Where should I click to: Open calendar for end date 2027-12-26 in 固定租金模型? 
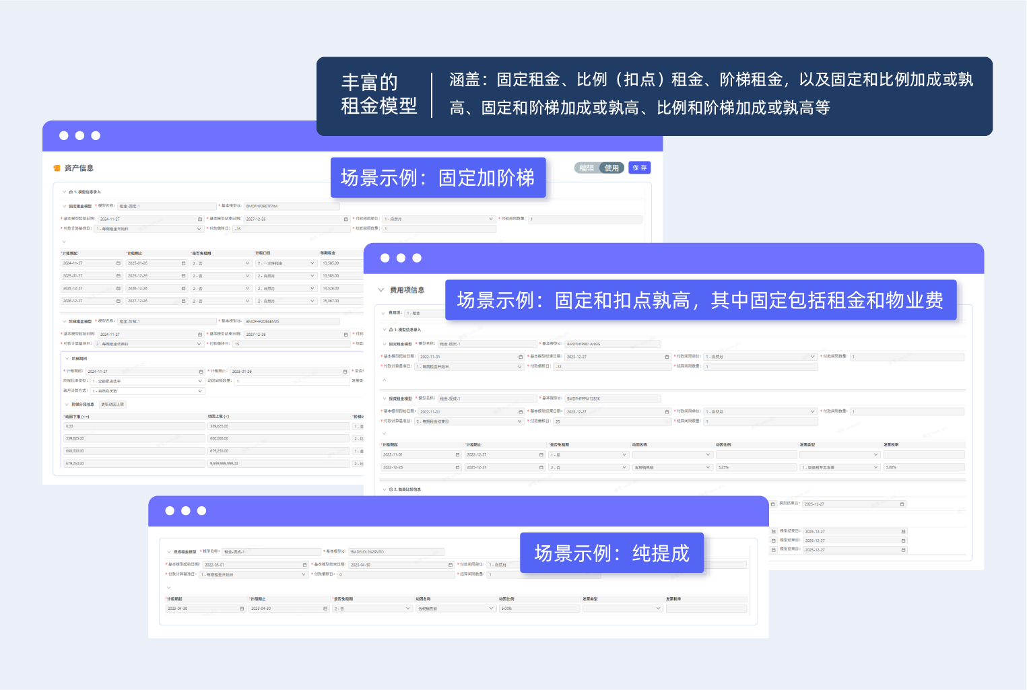click(x=345, y=219)
